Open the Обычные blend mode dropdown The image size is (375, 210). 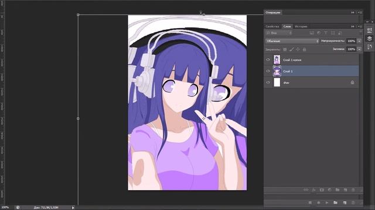(x=292, y=41)
